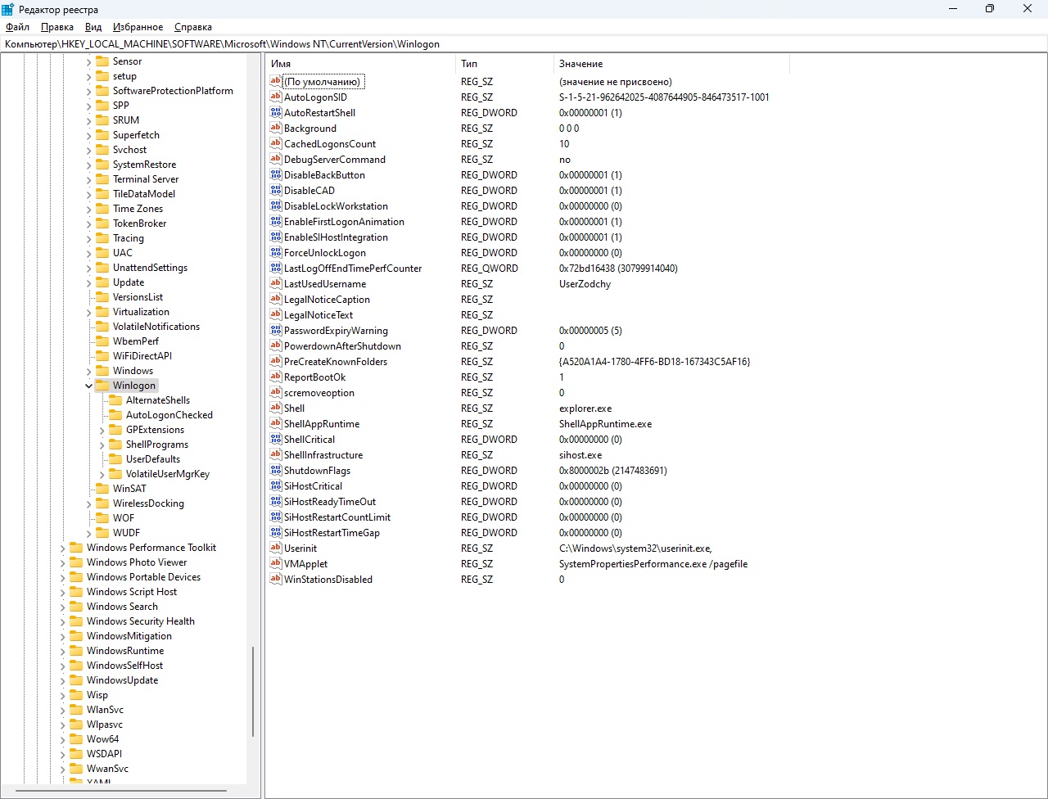The height and width of the screenshot is (799, 1048).
Task: Click the DWORD icon beside DisableCAD
Action: point(276,191)
